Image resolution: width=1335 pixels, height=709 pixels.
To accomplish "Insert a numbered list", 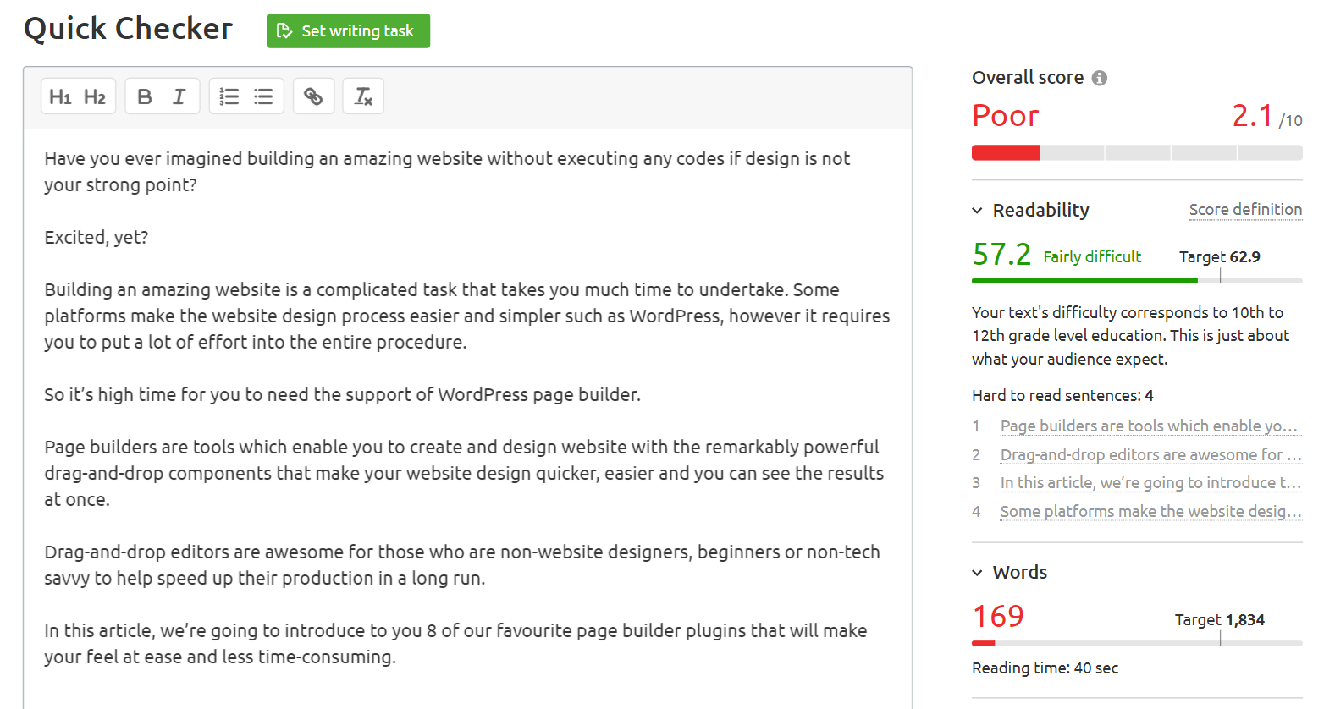I will point(229,96).
